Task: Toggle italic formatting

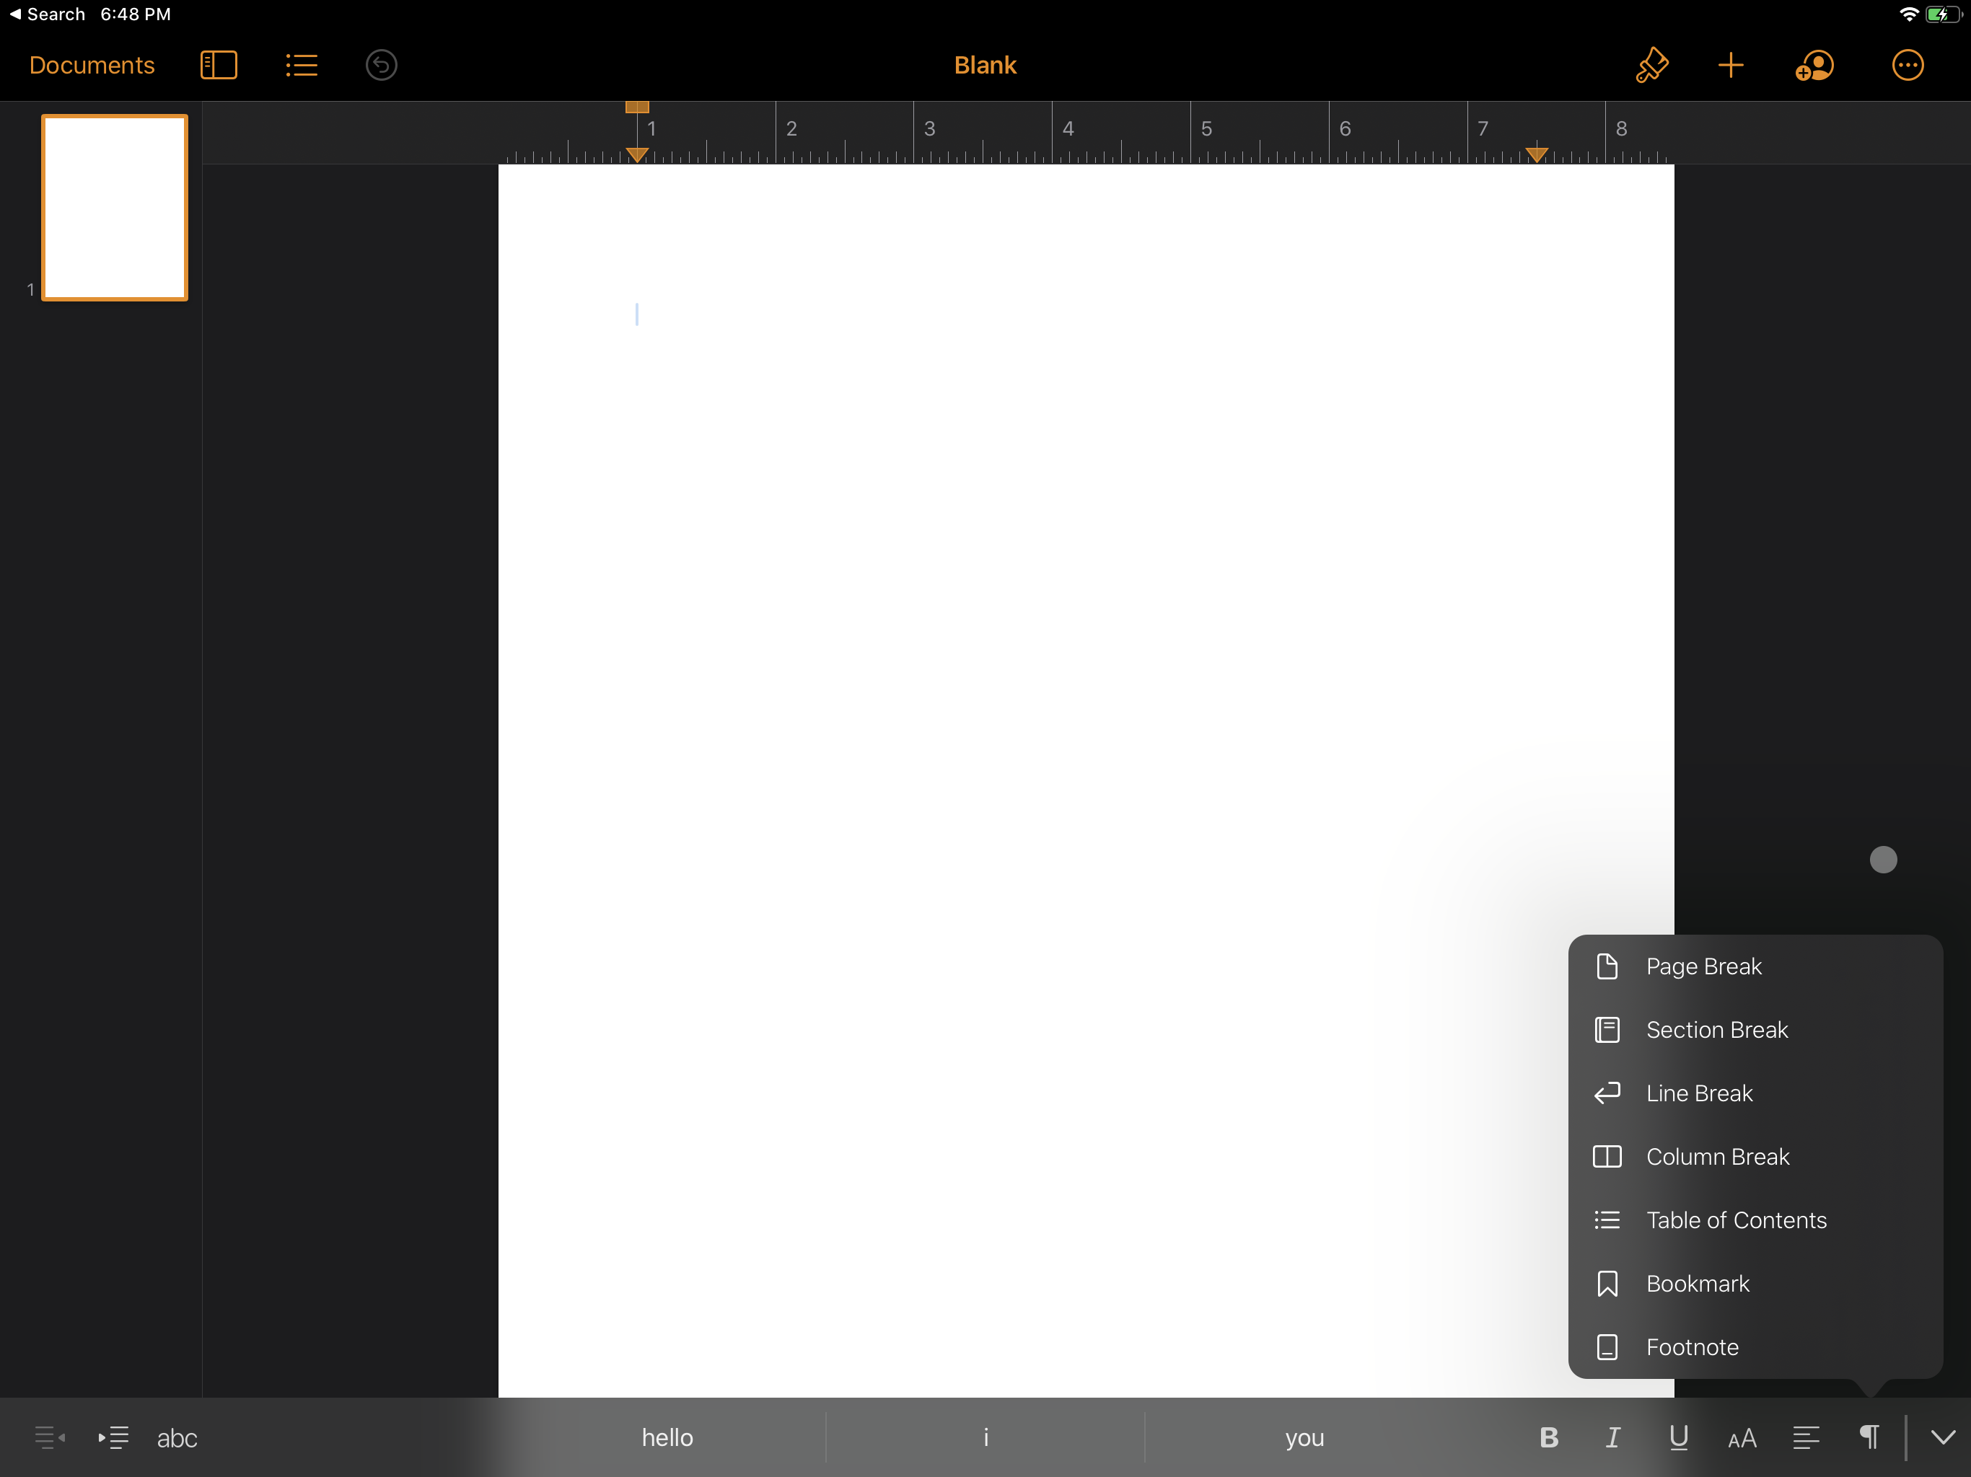Action: (x=1612, y=1437)
